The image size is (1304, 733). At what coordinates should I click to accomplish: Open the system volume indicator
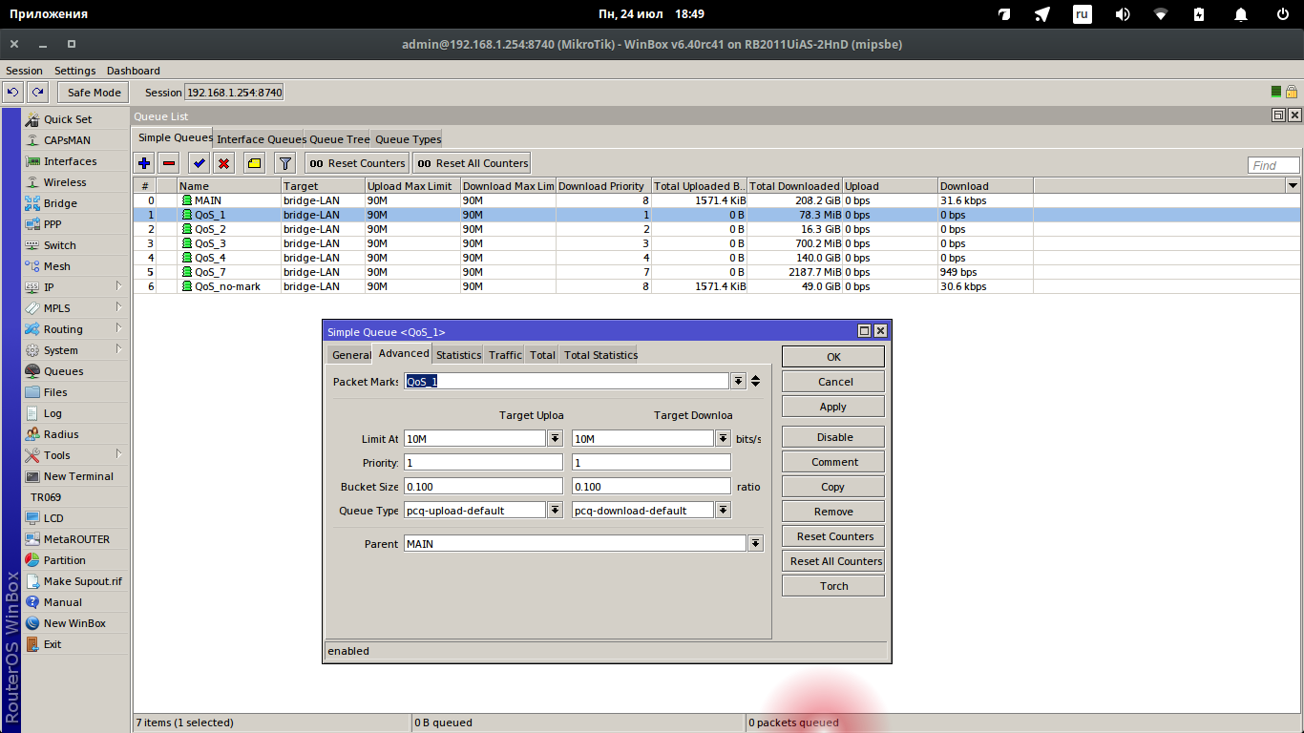[1123, 14]
